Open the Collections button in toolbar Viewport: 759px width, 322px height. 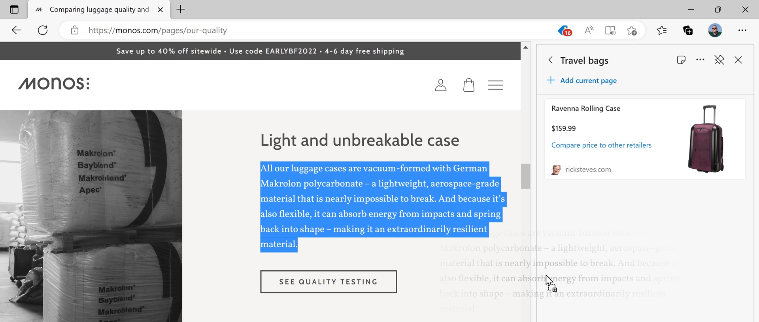[688, 30]
